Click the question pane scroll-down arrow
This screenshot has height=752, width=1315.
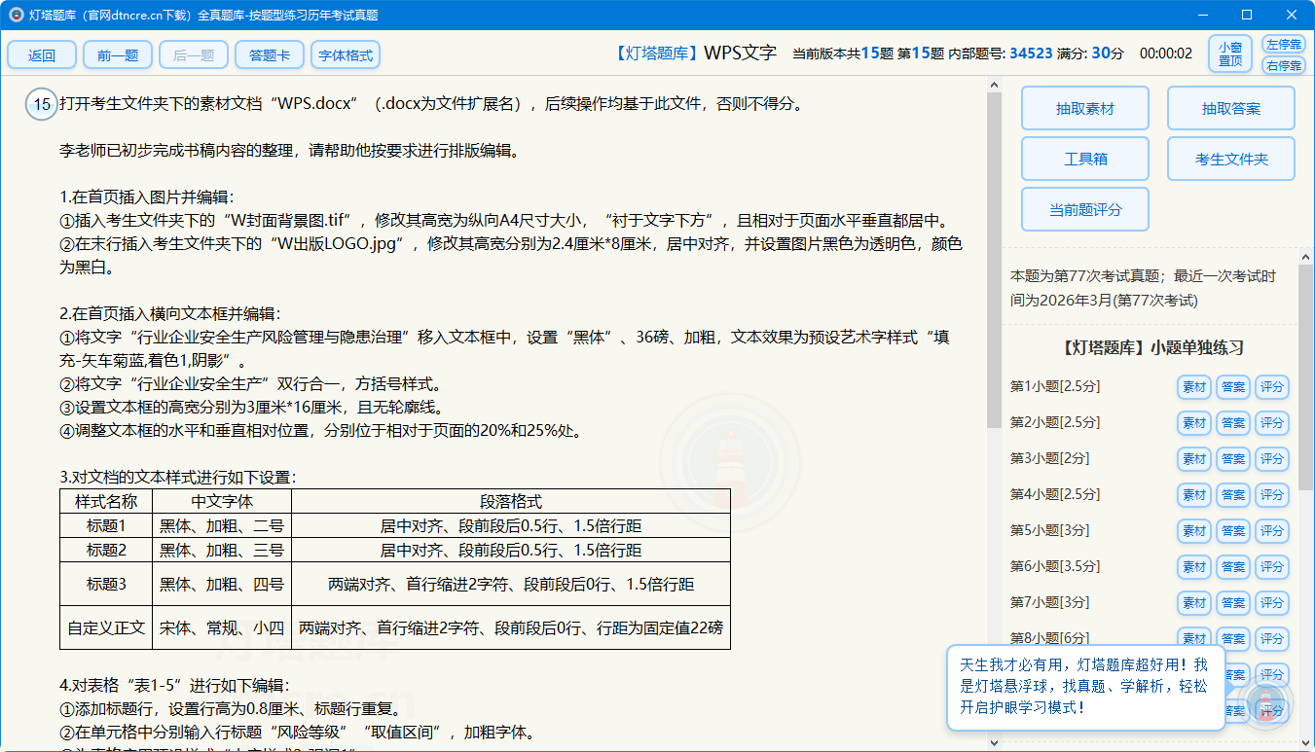994,742
